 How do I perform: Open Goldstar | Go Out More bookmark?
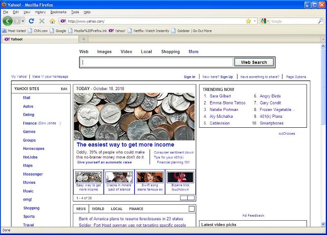[192, 31]
